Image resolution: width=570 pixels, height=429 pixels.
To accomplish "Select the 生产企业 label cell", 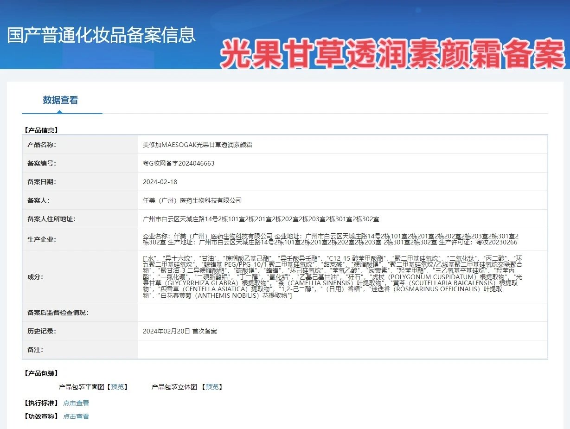I will [80, 239].
